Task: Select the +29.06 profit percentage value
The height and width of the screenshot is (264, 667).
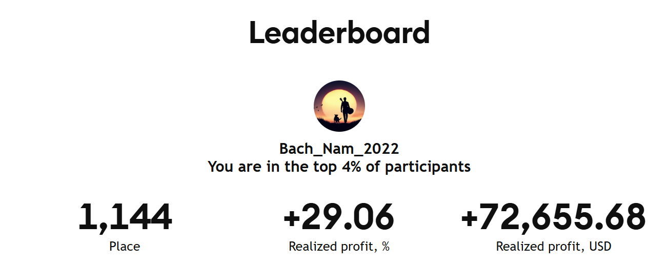Action: [339, 217]
